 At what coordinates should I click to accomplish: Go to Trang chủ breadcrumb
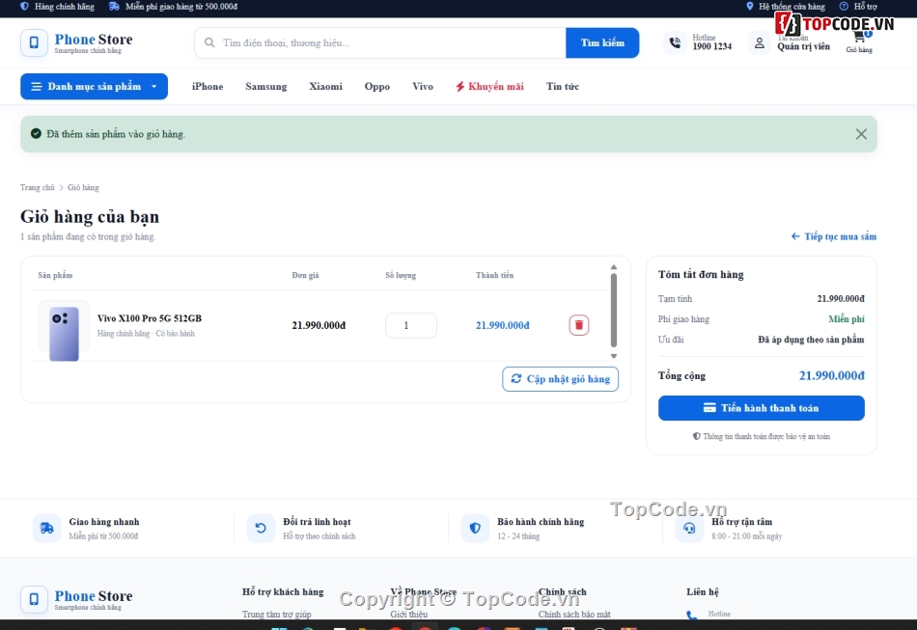pos(38,187)
